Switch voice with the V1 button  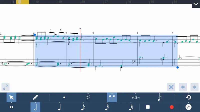tap(188, 107)
